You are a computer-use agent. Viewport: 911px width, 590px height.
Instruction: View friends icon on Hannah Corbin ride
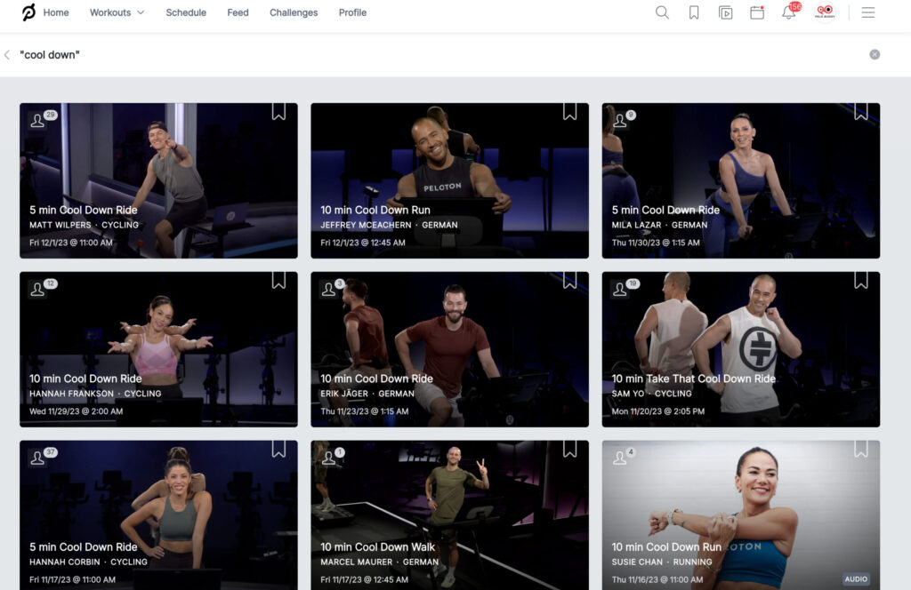point(37,458)
